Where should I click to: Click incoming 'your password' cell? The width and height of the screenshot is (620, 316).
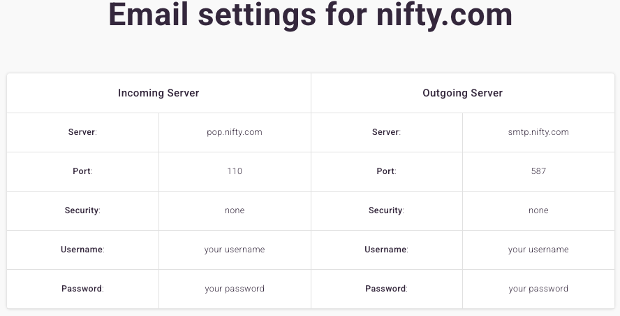click(235, 289)
